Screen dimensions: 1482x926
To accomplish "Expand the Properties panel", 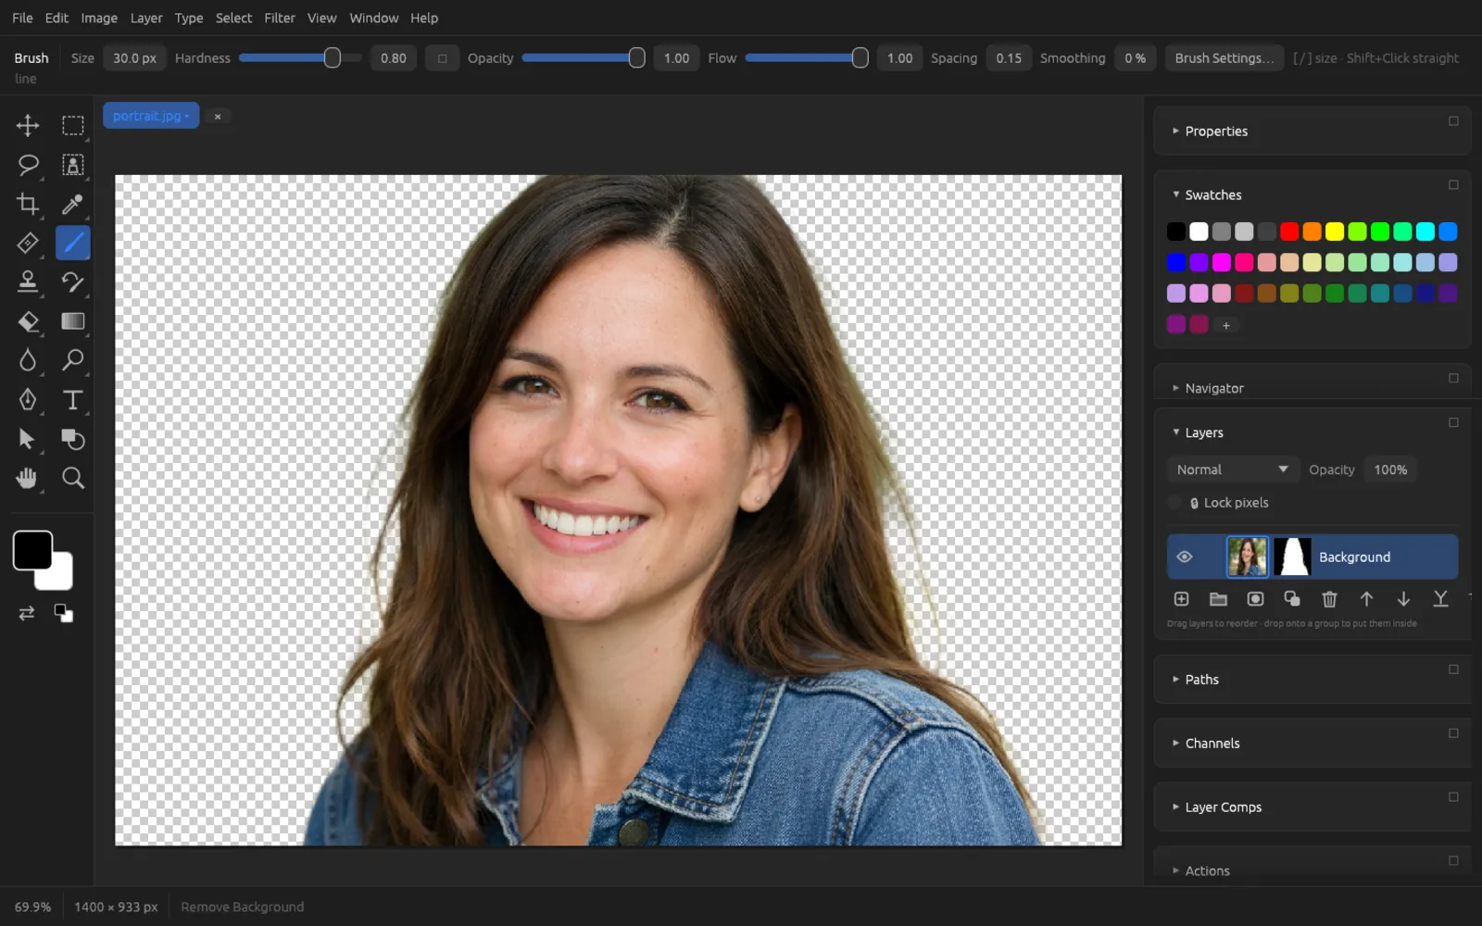I will click(1175, 131).
